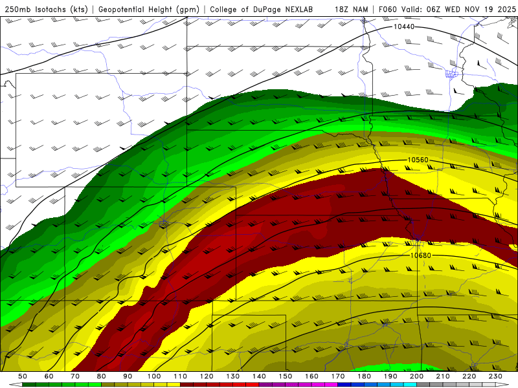Click the 200 value on the color scale
This screenshot has width=518, height=388.
[416, 376]
